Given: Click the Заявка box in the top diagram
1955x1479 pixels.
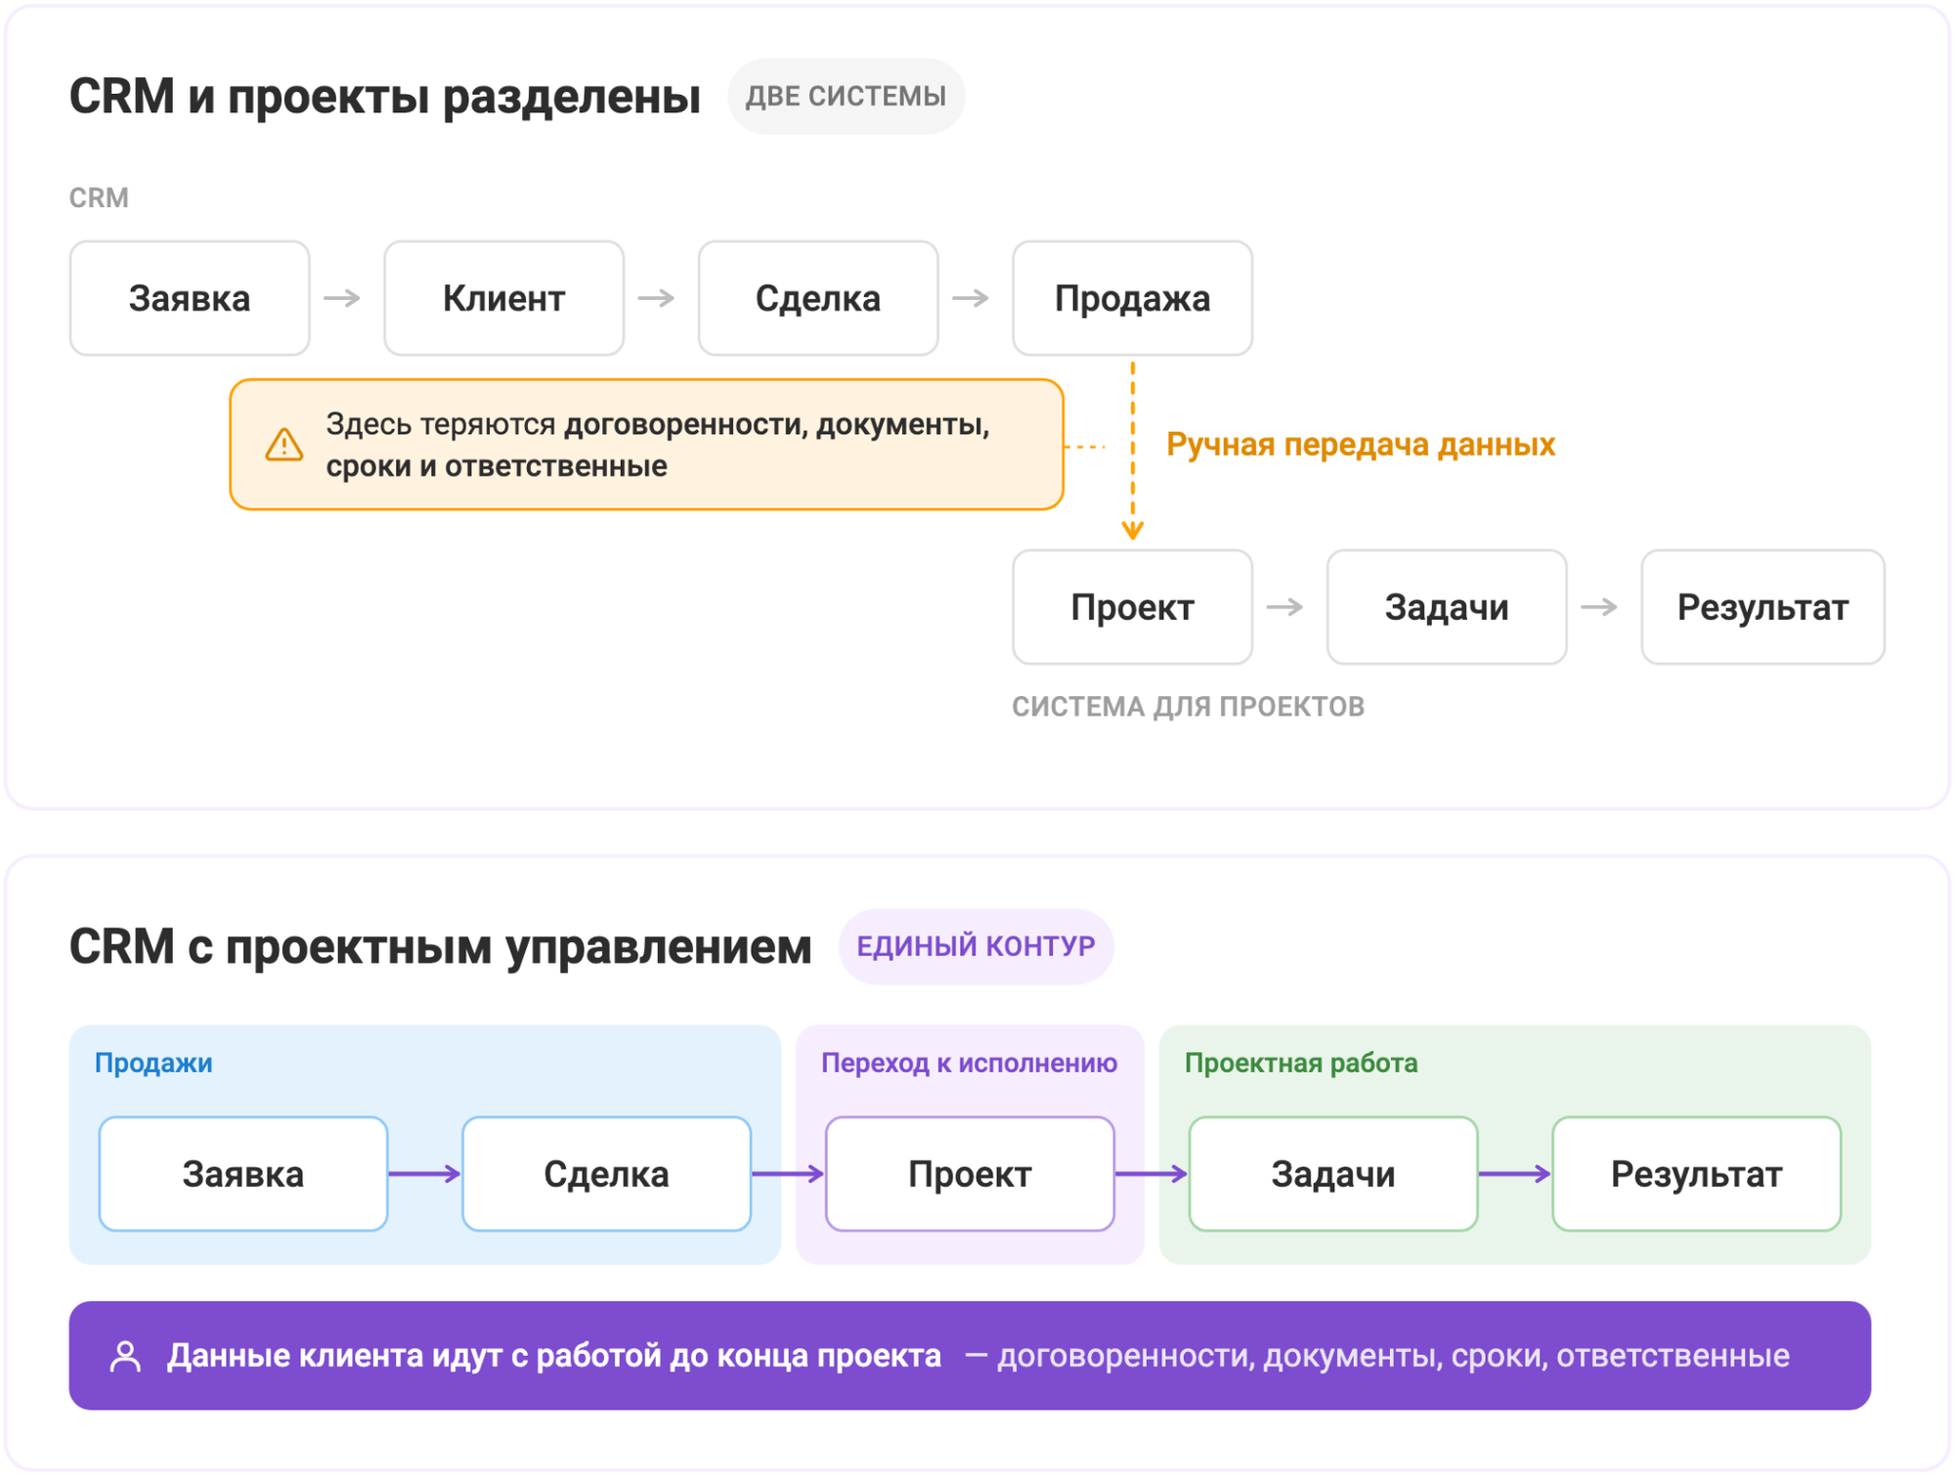Looking at the screenshot, I should tap(190, 298).
